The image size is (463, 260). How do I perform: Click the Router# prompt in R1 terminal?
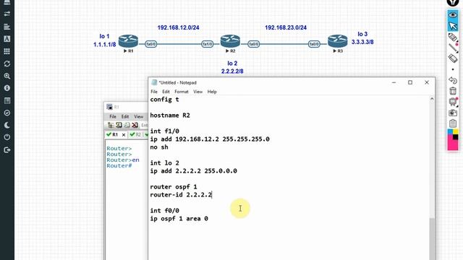pos(119,165)
